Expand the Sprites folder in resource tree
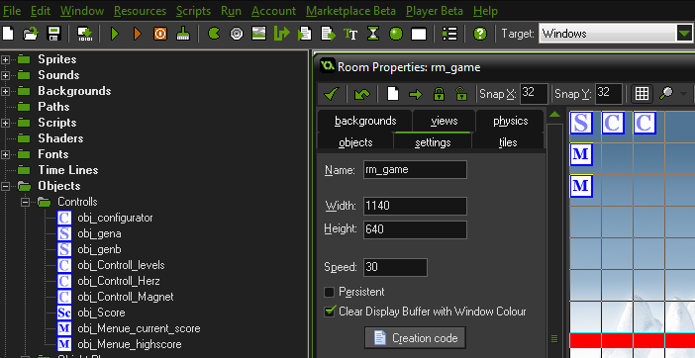Image resolution: width=695 pixels, height=358 pixels. [x=5, y=59]
